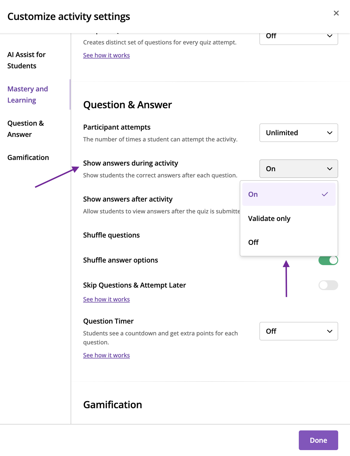Viewport: 350px width, 456px height.
Task: Enable Skip Questions & Attempt Later toggle
Action: (328, 285)
